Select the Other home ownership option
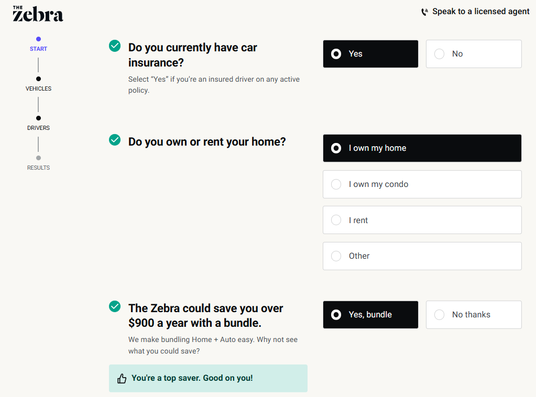 422,256
